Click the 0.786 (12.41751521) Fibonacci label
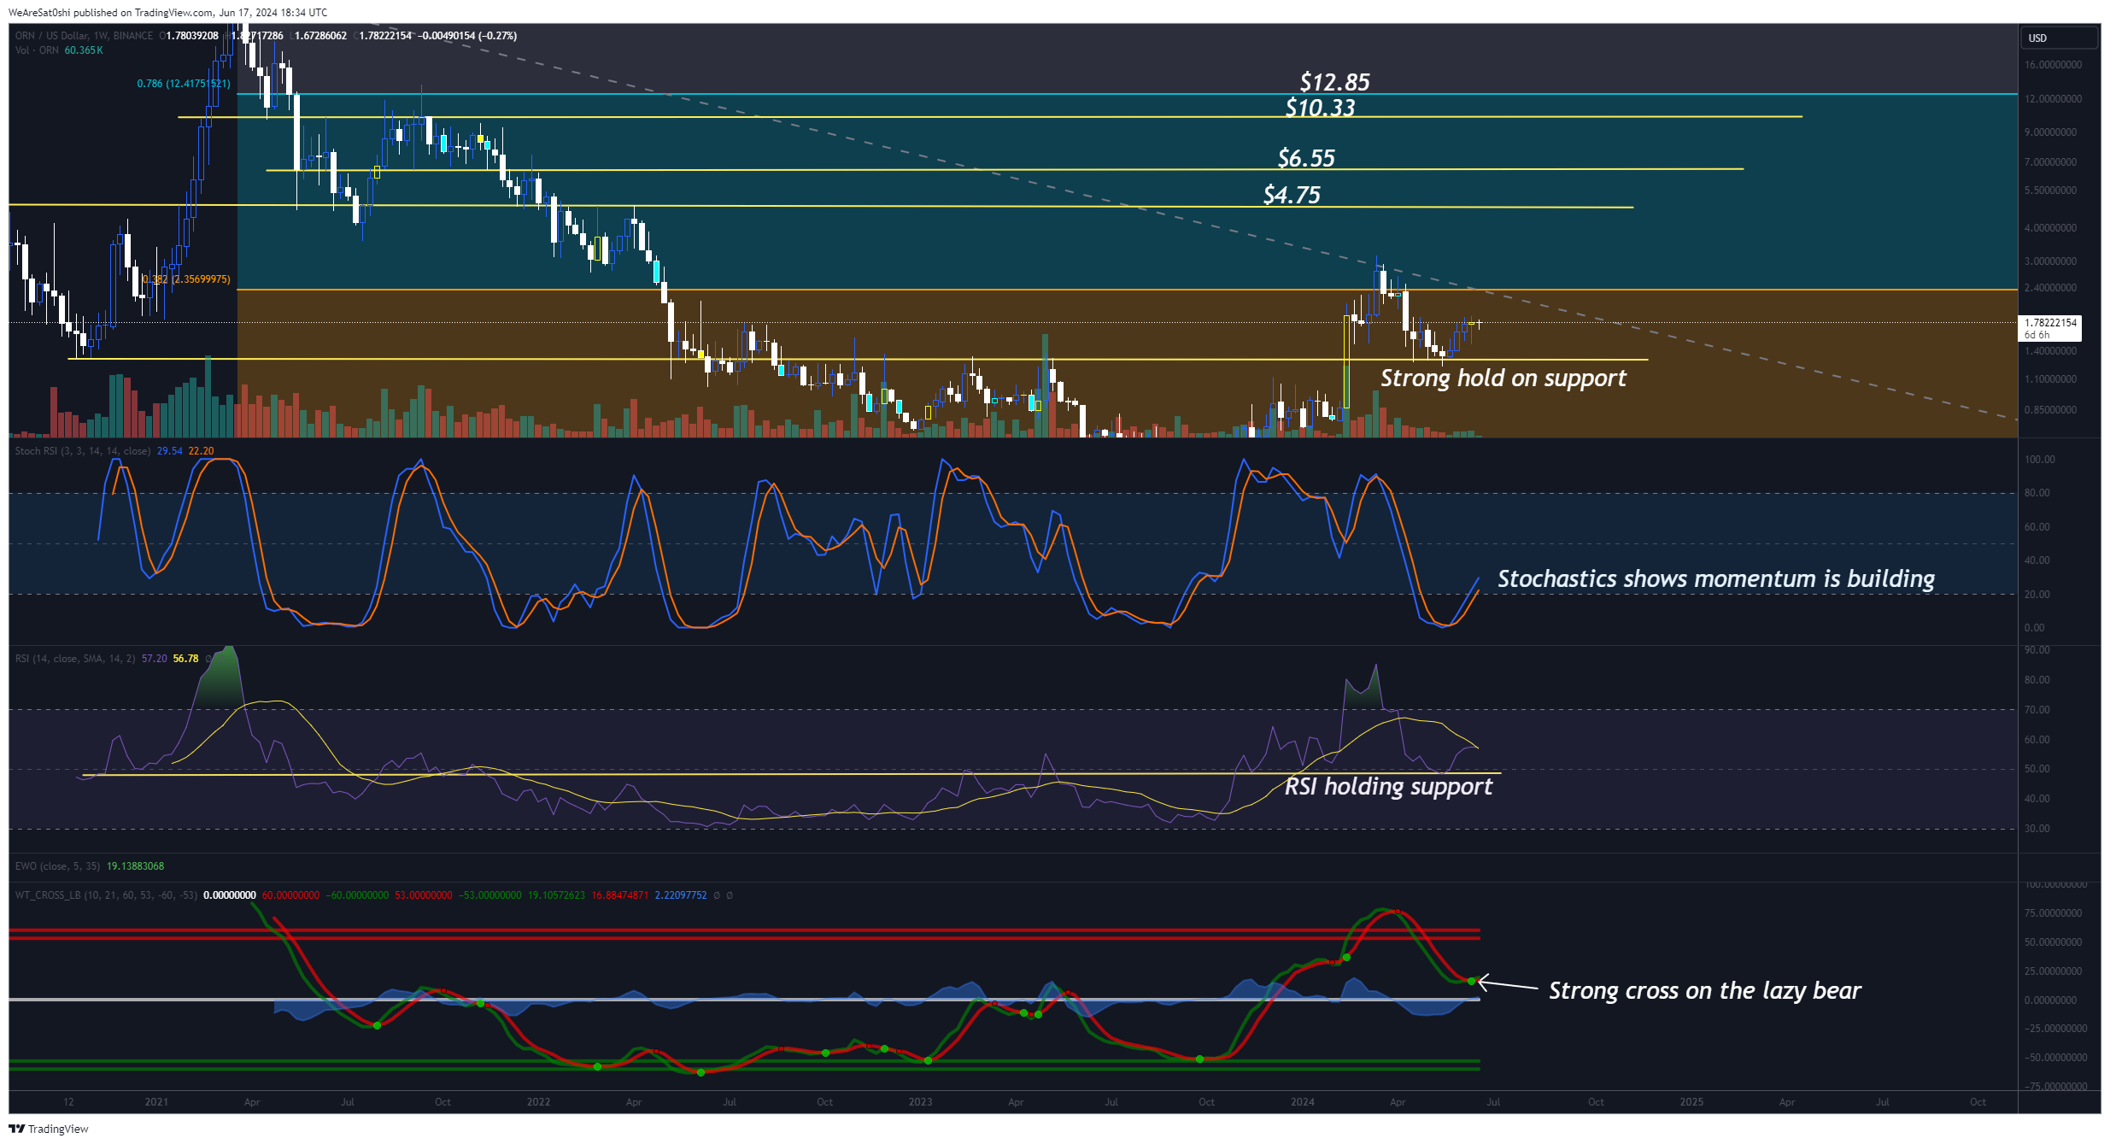Viewport: 2110px width, 1144px height. (184, 84)
